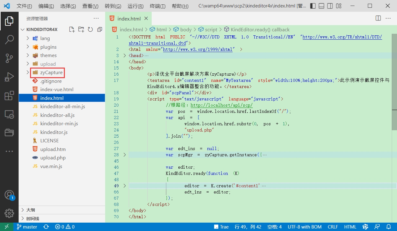Open the Search view in activity bar
The width and height of the screenshot is (397, 231).
[9, 39]
